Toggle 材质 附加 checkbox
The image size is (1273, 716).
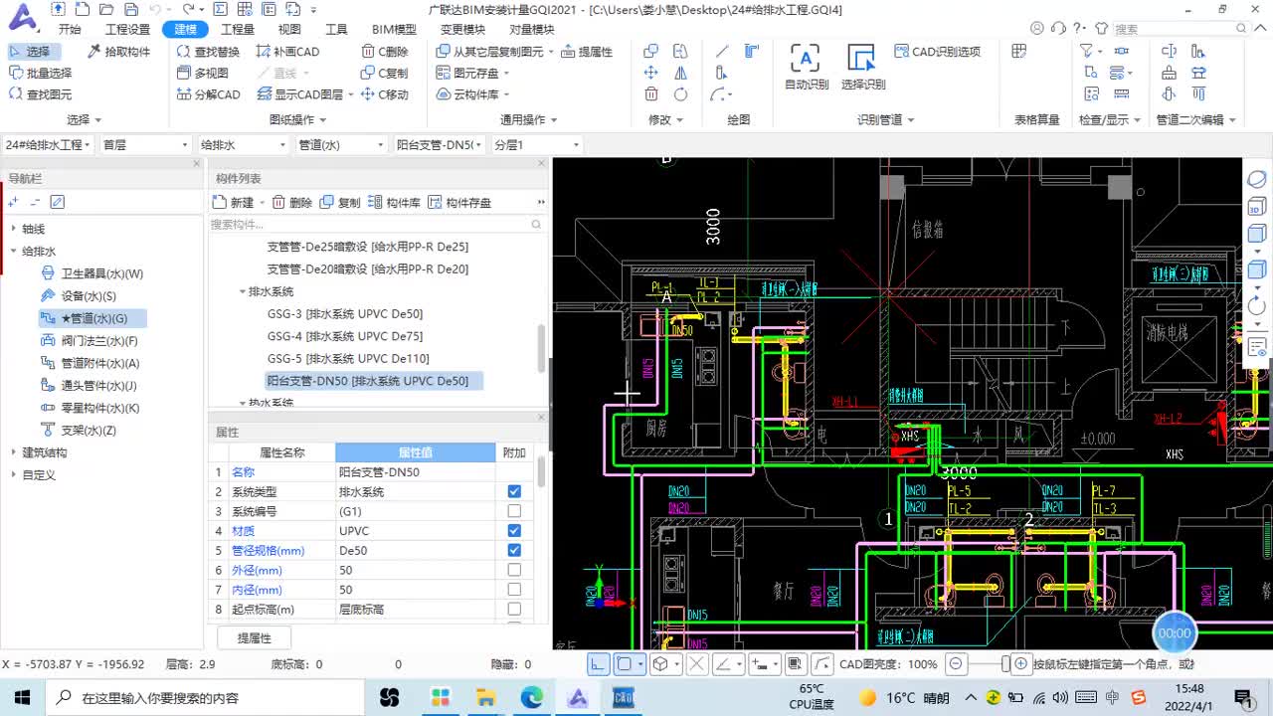(x=514, y=531)
